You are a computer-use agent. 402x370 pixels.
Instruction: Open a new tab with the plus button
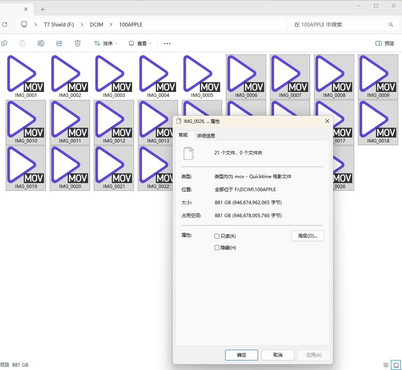42,9
